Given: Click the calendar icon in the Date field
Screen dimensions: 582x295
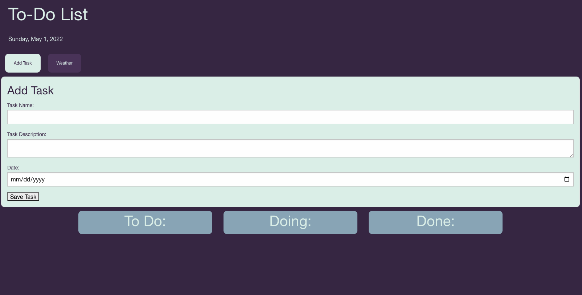Looking at the screenshot, I should (567, 179).
